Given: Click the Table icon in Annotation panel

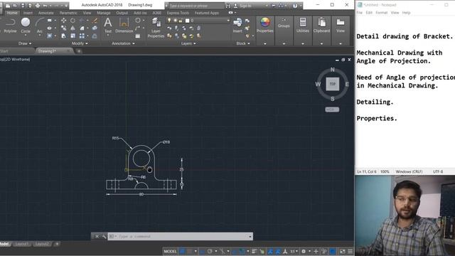Looking at the screenshot, I should (x=138, y=36).
